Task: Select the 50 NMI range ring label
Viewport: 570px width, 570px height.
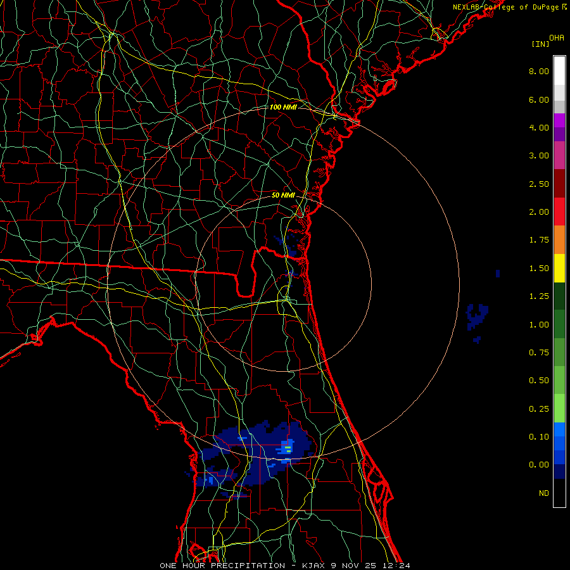Action: 283,195
